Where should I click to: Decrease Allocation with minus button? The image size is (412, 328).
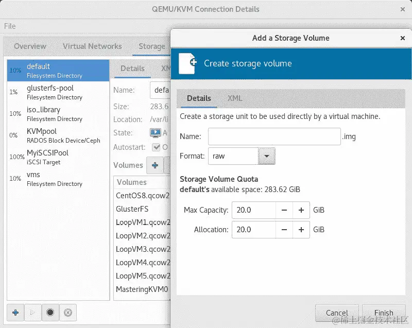click(x=284, y=230)
